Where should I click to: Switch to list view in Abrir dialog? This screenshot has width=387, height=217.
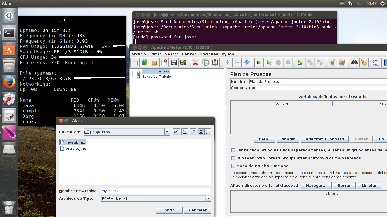(x=201, y=132)
